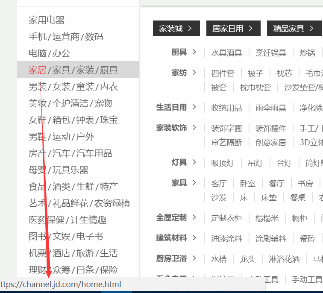Choose the 收纳用品 link

[x=226, y=108]
